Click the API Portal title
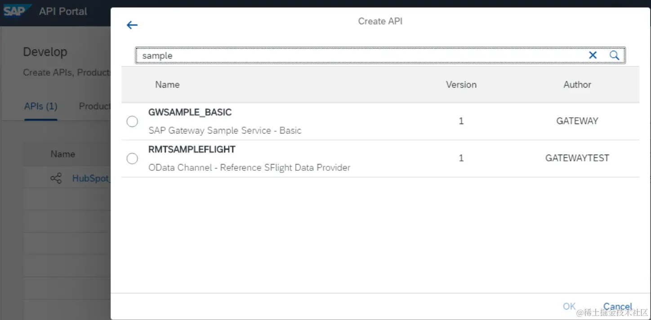The image size is (651, 320). [63, 11]
